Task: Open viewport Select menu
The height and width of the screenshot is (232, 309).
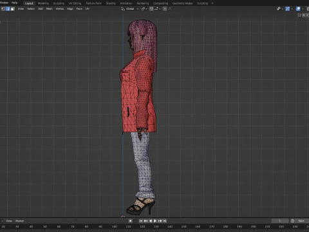Action: 31,9
